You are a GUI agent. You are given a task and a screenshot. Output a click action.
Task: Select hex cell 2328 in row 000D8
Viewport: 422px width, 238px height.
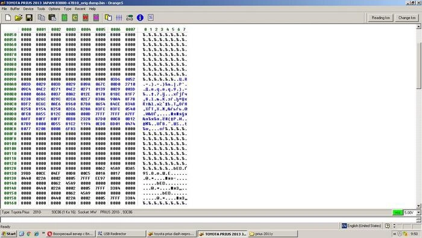86,119
